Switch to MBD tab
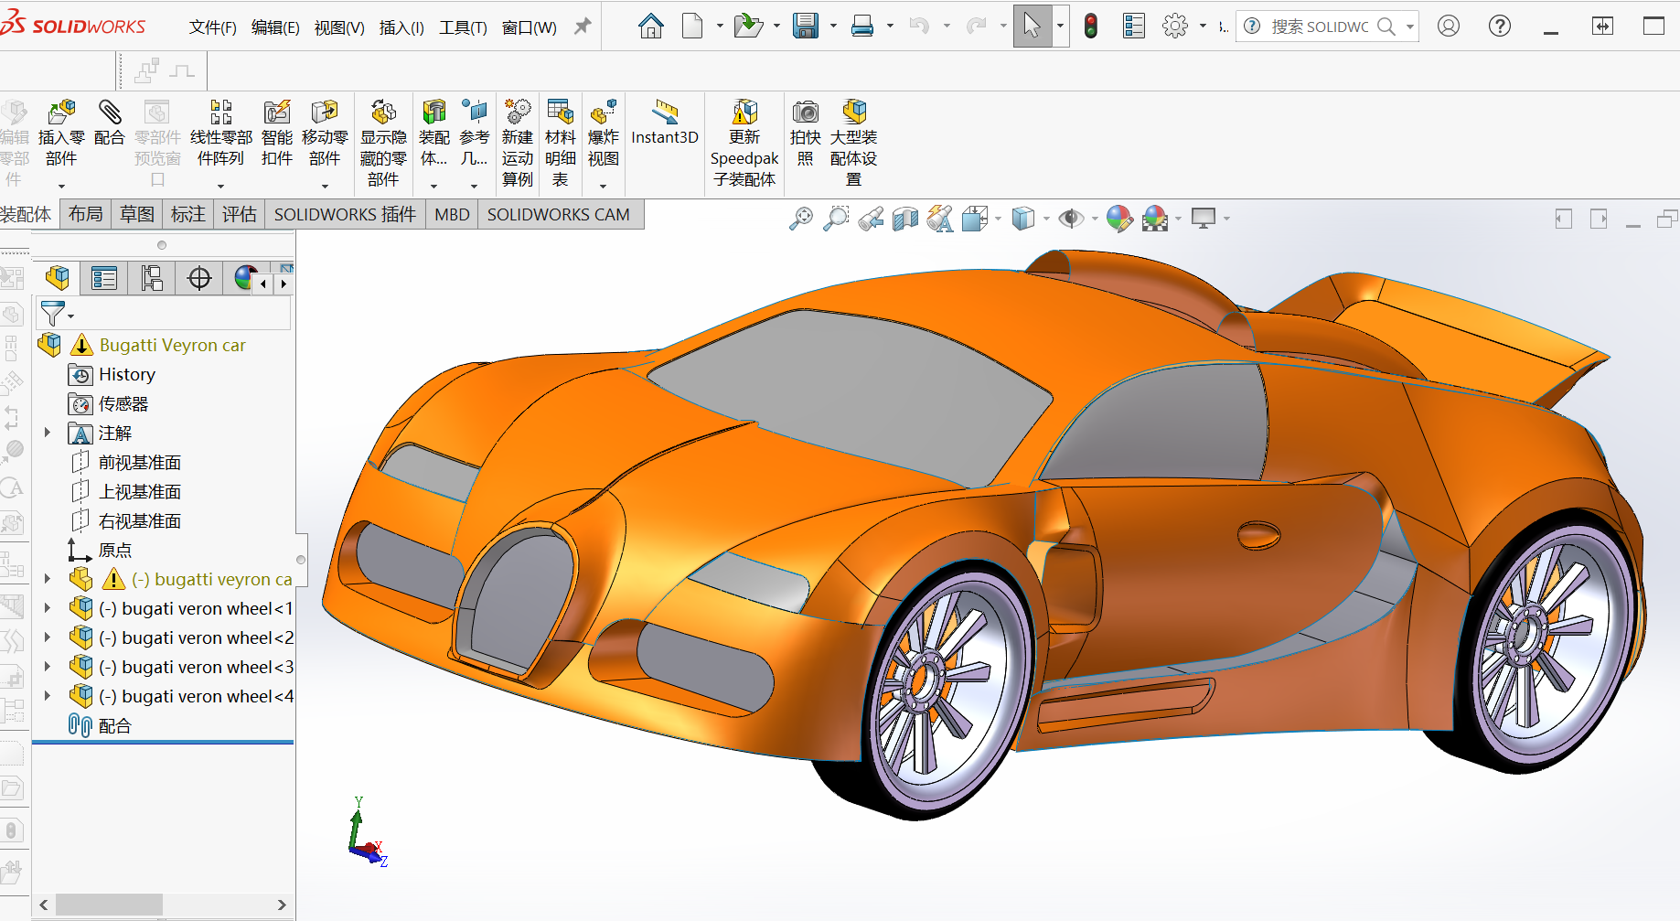Screen dimensions: 1680x921 pos(452,214)
